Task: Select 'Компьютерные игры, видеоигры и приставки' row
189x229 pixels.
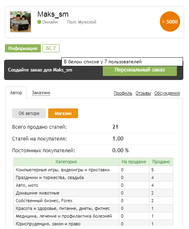Action: pyautogui.click(x=93, y=170)
